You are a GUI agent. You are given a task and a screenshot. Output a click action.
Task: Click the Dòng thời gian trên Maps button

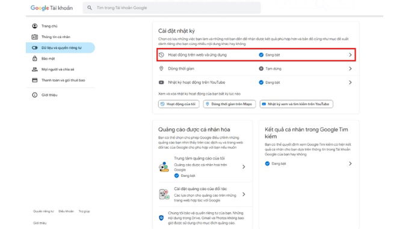pos(229,104)
